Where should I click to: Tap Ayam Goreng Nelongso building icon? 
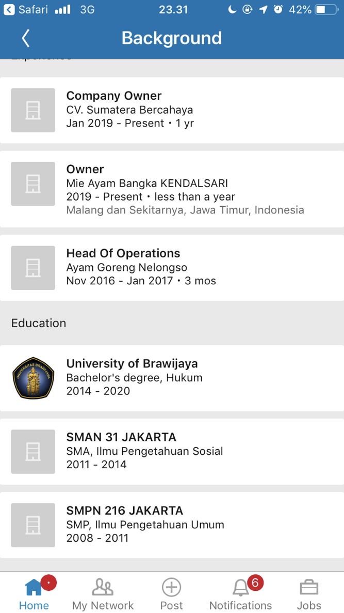33,268
